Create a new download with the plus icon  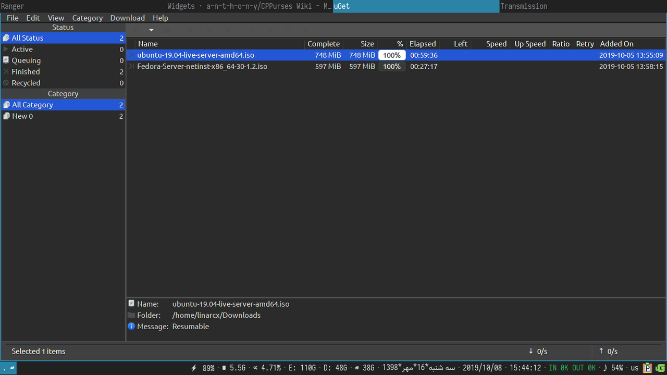pos(135,30)
